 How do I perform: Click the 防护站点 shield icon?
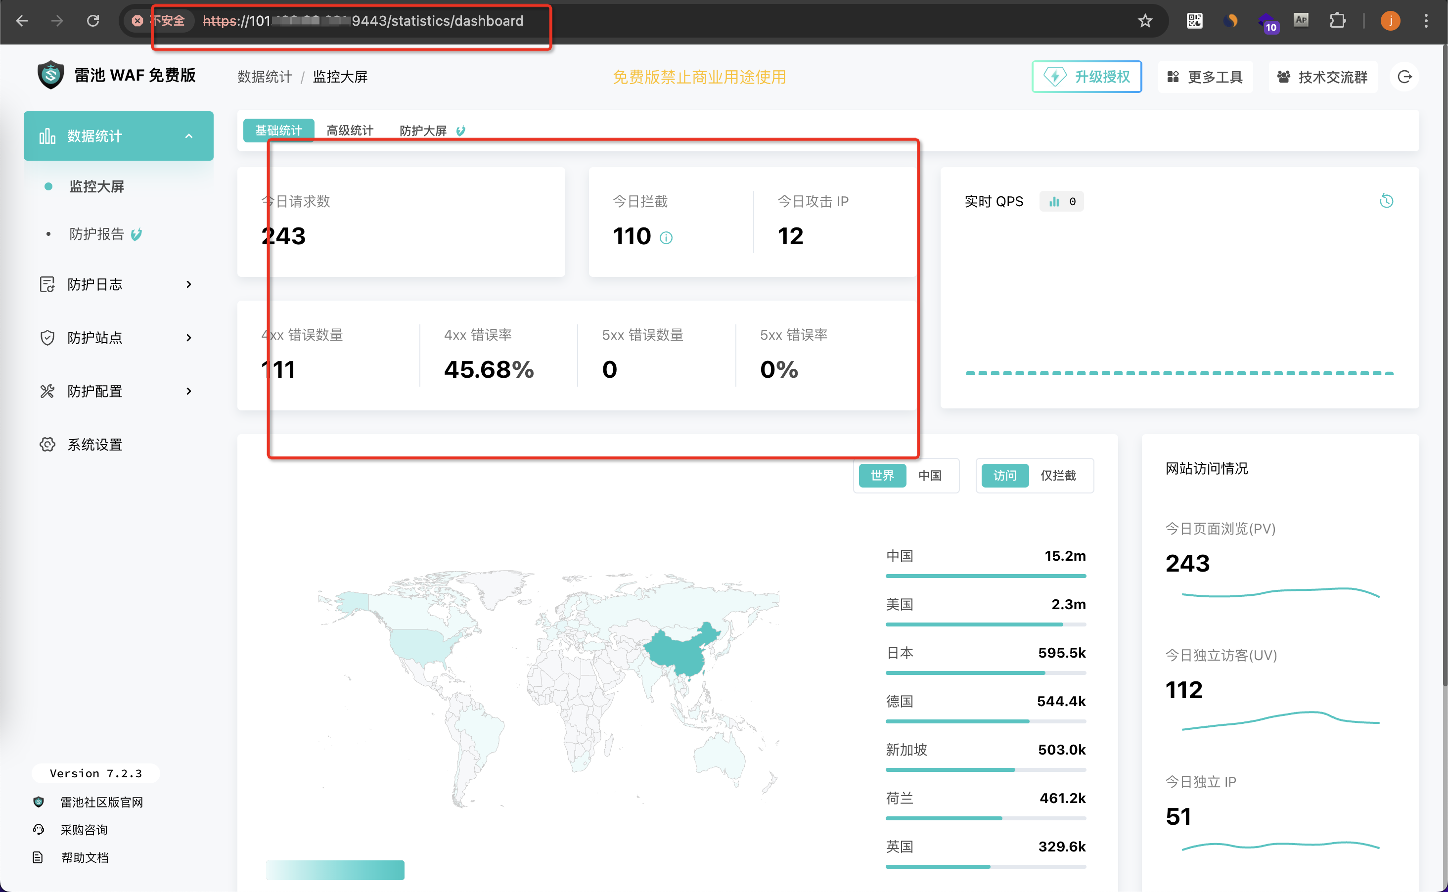pyautogui.click(x=47, y=337)
